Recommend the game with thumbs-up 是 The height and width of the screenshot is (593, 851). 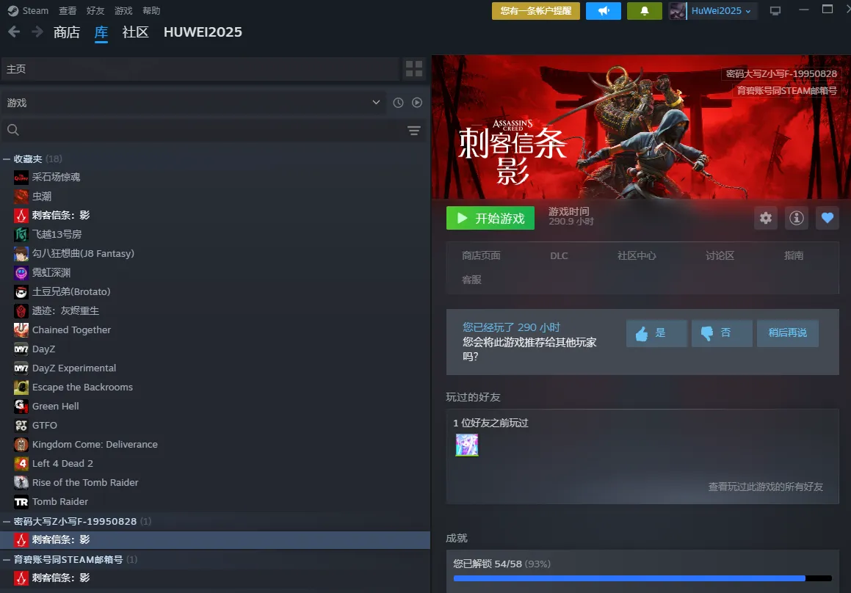point(656,333)
